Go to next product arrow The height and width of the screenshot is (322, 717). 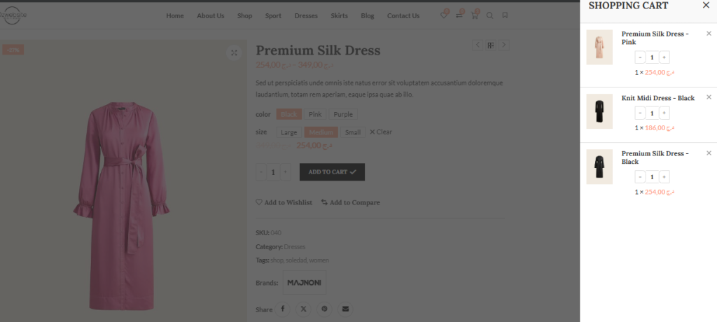(x=503, y=45)
